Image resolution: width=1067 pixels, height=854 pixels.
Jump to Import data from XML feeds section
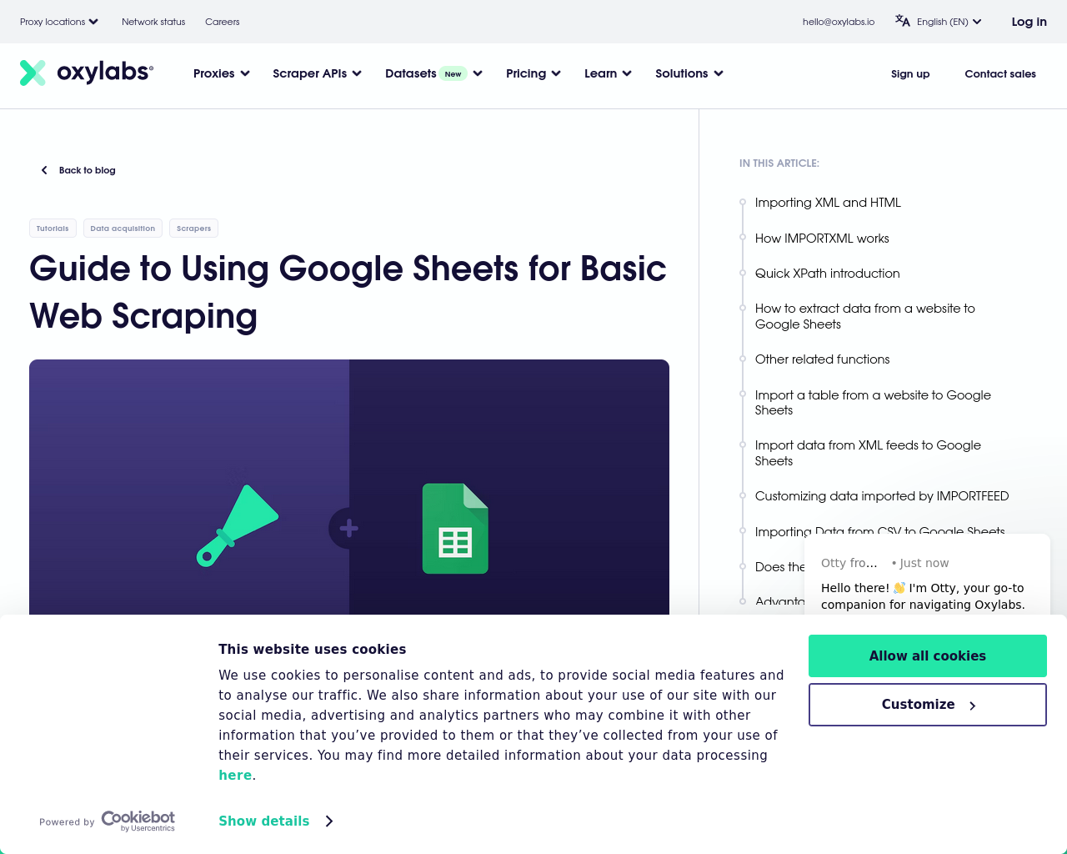coord(868,453)
